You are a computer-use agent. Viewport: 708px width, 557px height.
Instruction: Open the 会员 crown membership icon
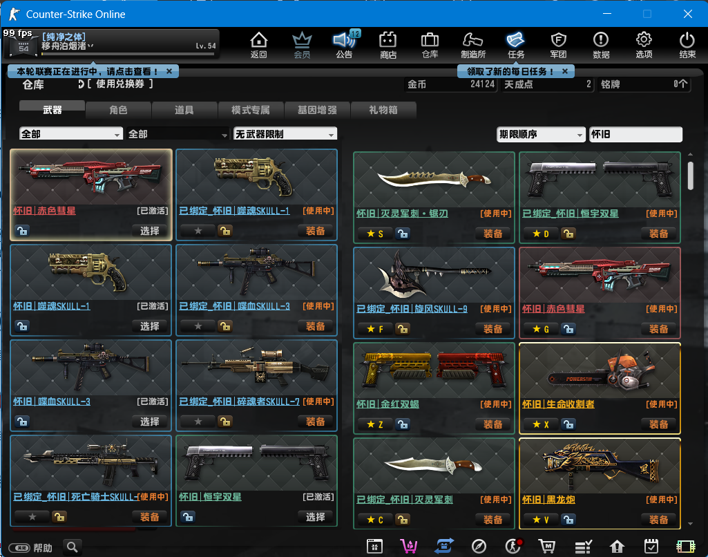click(302, 45)
